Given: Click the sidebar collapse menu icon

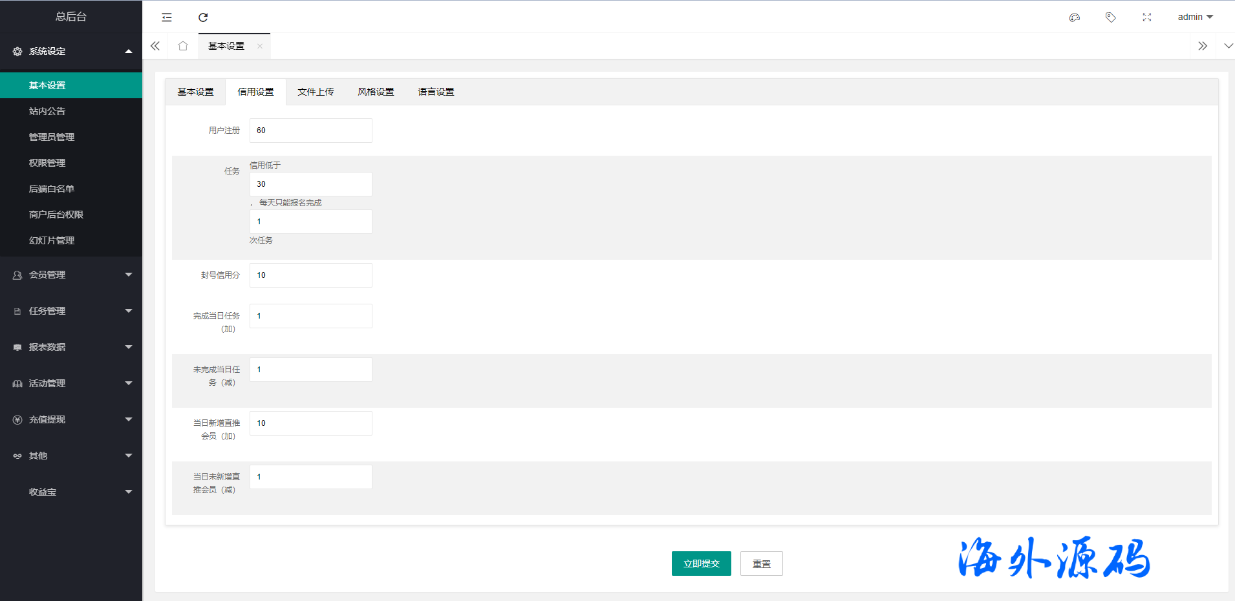Looking at the screenshot, I should point(167,17).
